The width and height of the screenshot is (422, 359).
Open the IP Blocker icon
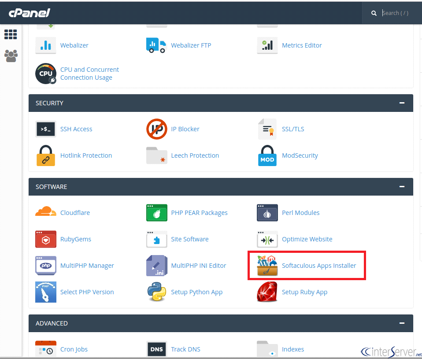(157, 129)
